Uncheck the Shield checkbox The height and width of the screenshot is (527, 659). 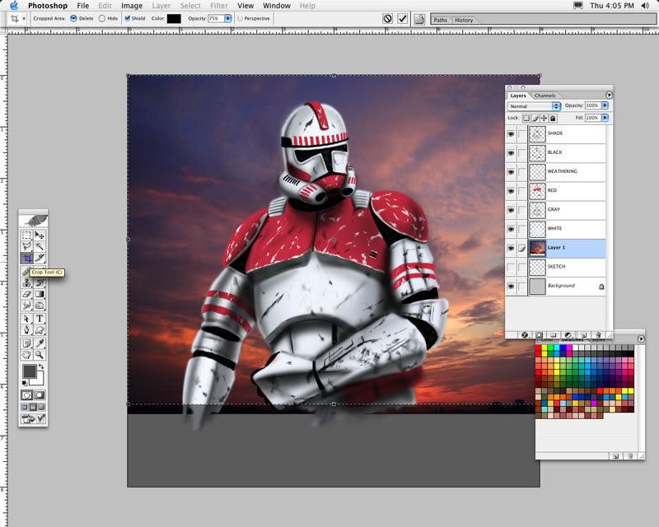pos(128,18)
